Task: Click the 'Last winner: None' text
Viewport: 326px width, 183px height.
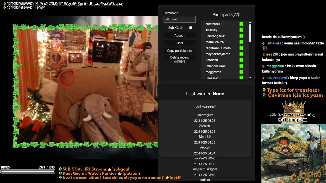Action: [x=205, y=94]
